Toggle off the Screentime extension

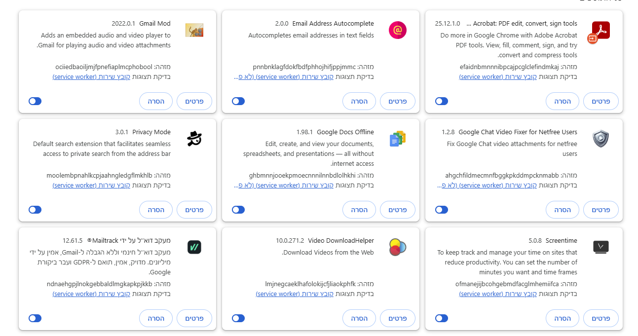pyautogui.click(x=442, y=318)
